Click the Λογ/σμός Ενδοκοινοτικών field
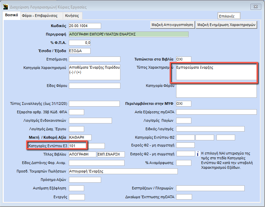 click(x=90, y=121)
